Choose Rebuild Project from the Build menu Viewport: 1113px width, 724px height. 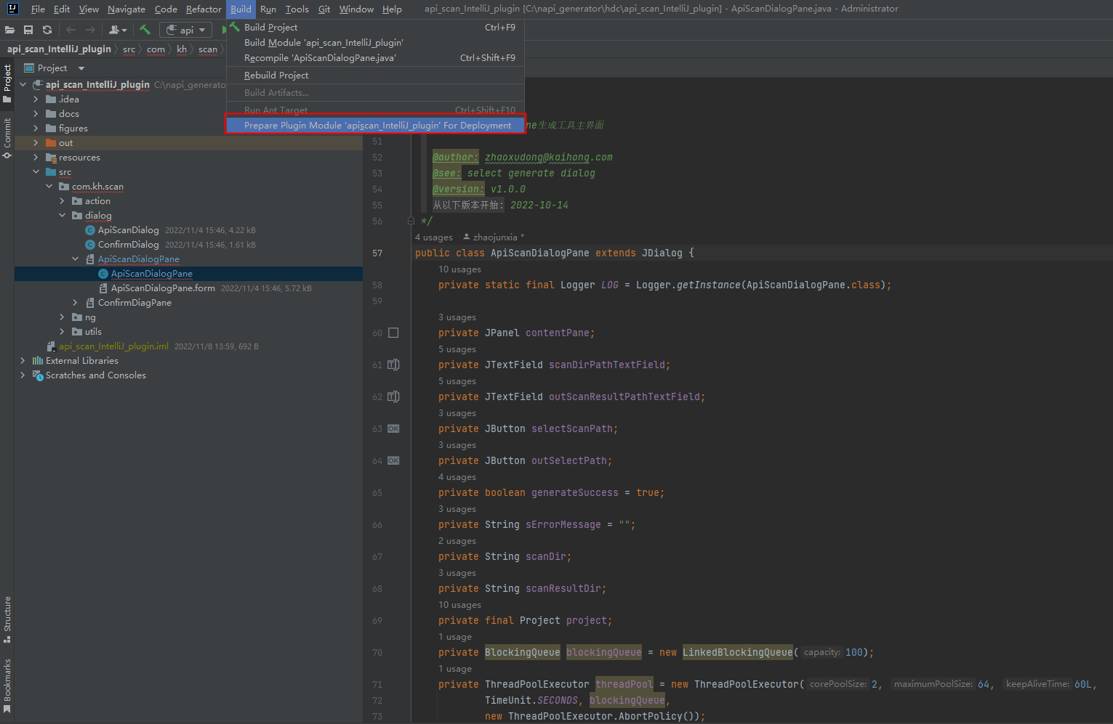pyautogui.click(x=276, y=76)
